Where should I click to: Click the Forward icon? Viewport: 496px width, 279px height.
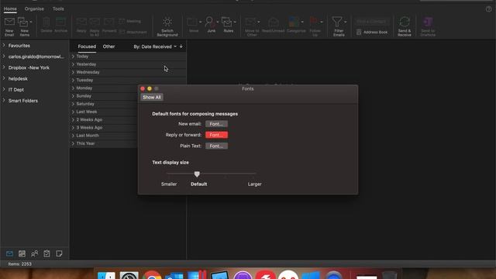tap(108, 22)
